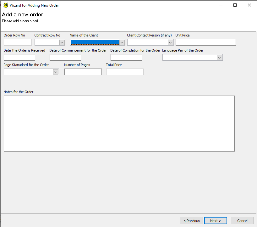Open Page Standard for the Order dropdown
Image resolution: width=257 pixels, height=227 pixels.
[x=56, y=72]
